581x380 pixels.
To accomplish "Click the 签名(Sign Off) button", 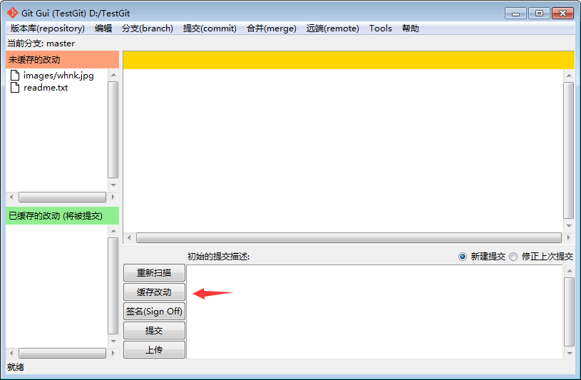I will coord(154,312).
